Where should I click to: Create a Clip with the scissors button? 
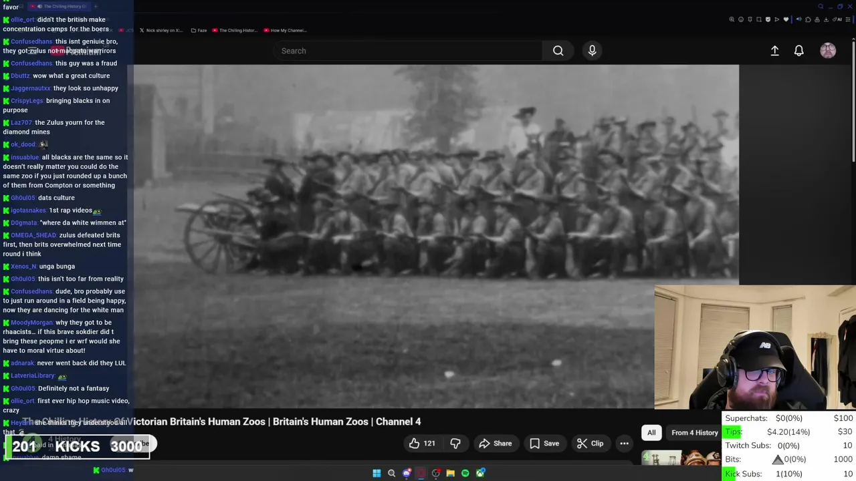point(591,444)
